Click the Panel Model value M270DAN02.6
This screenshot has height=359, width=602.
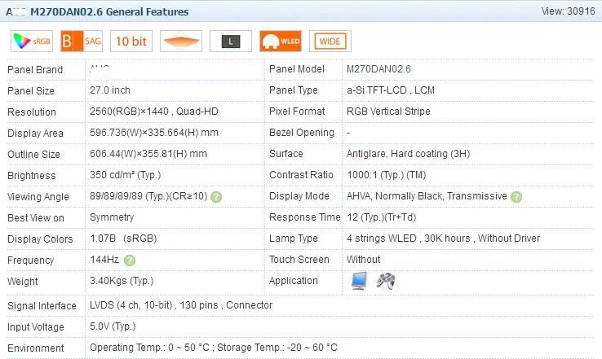[378, 69]
